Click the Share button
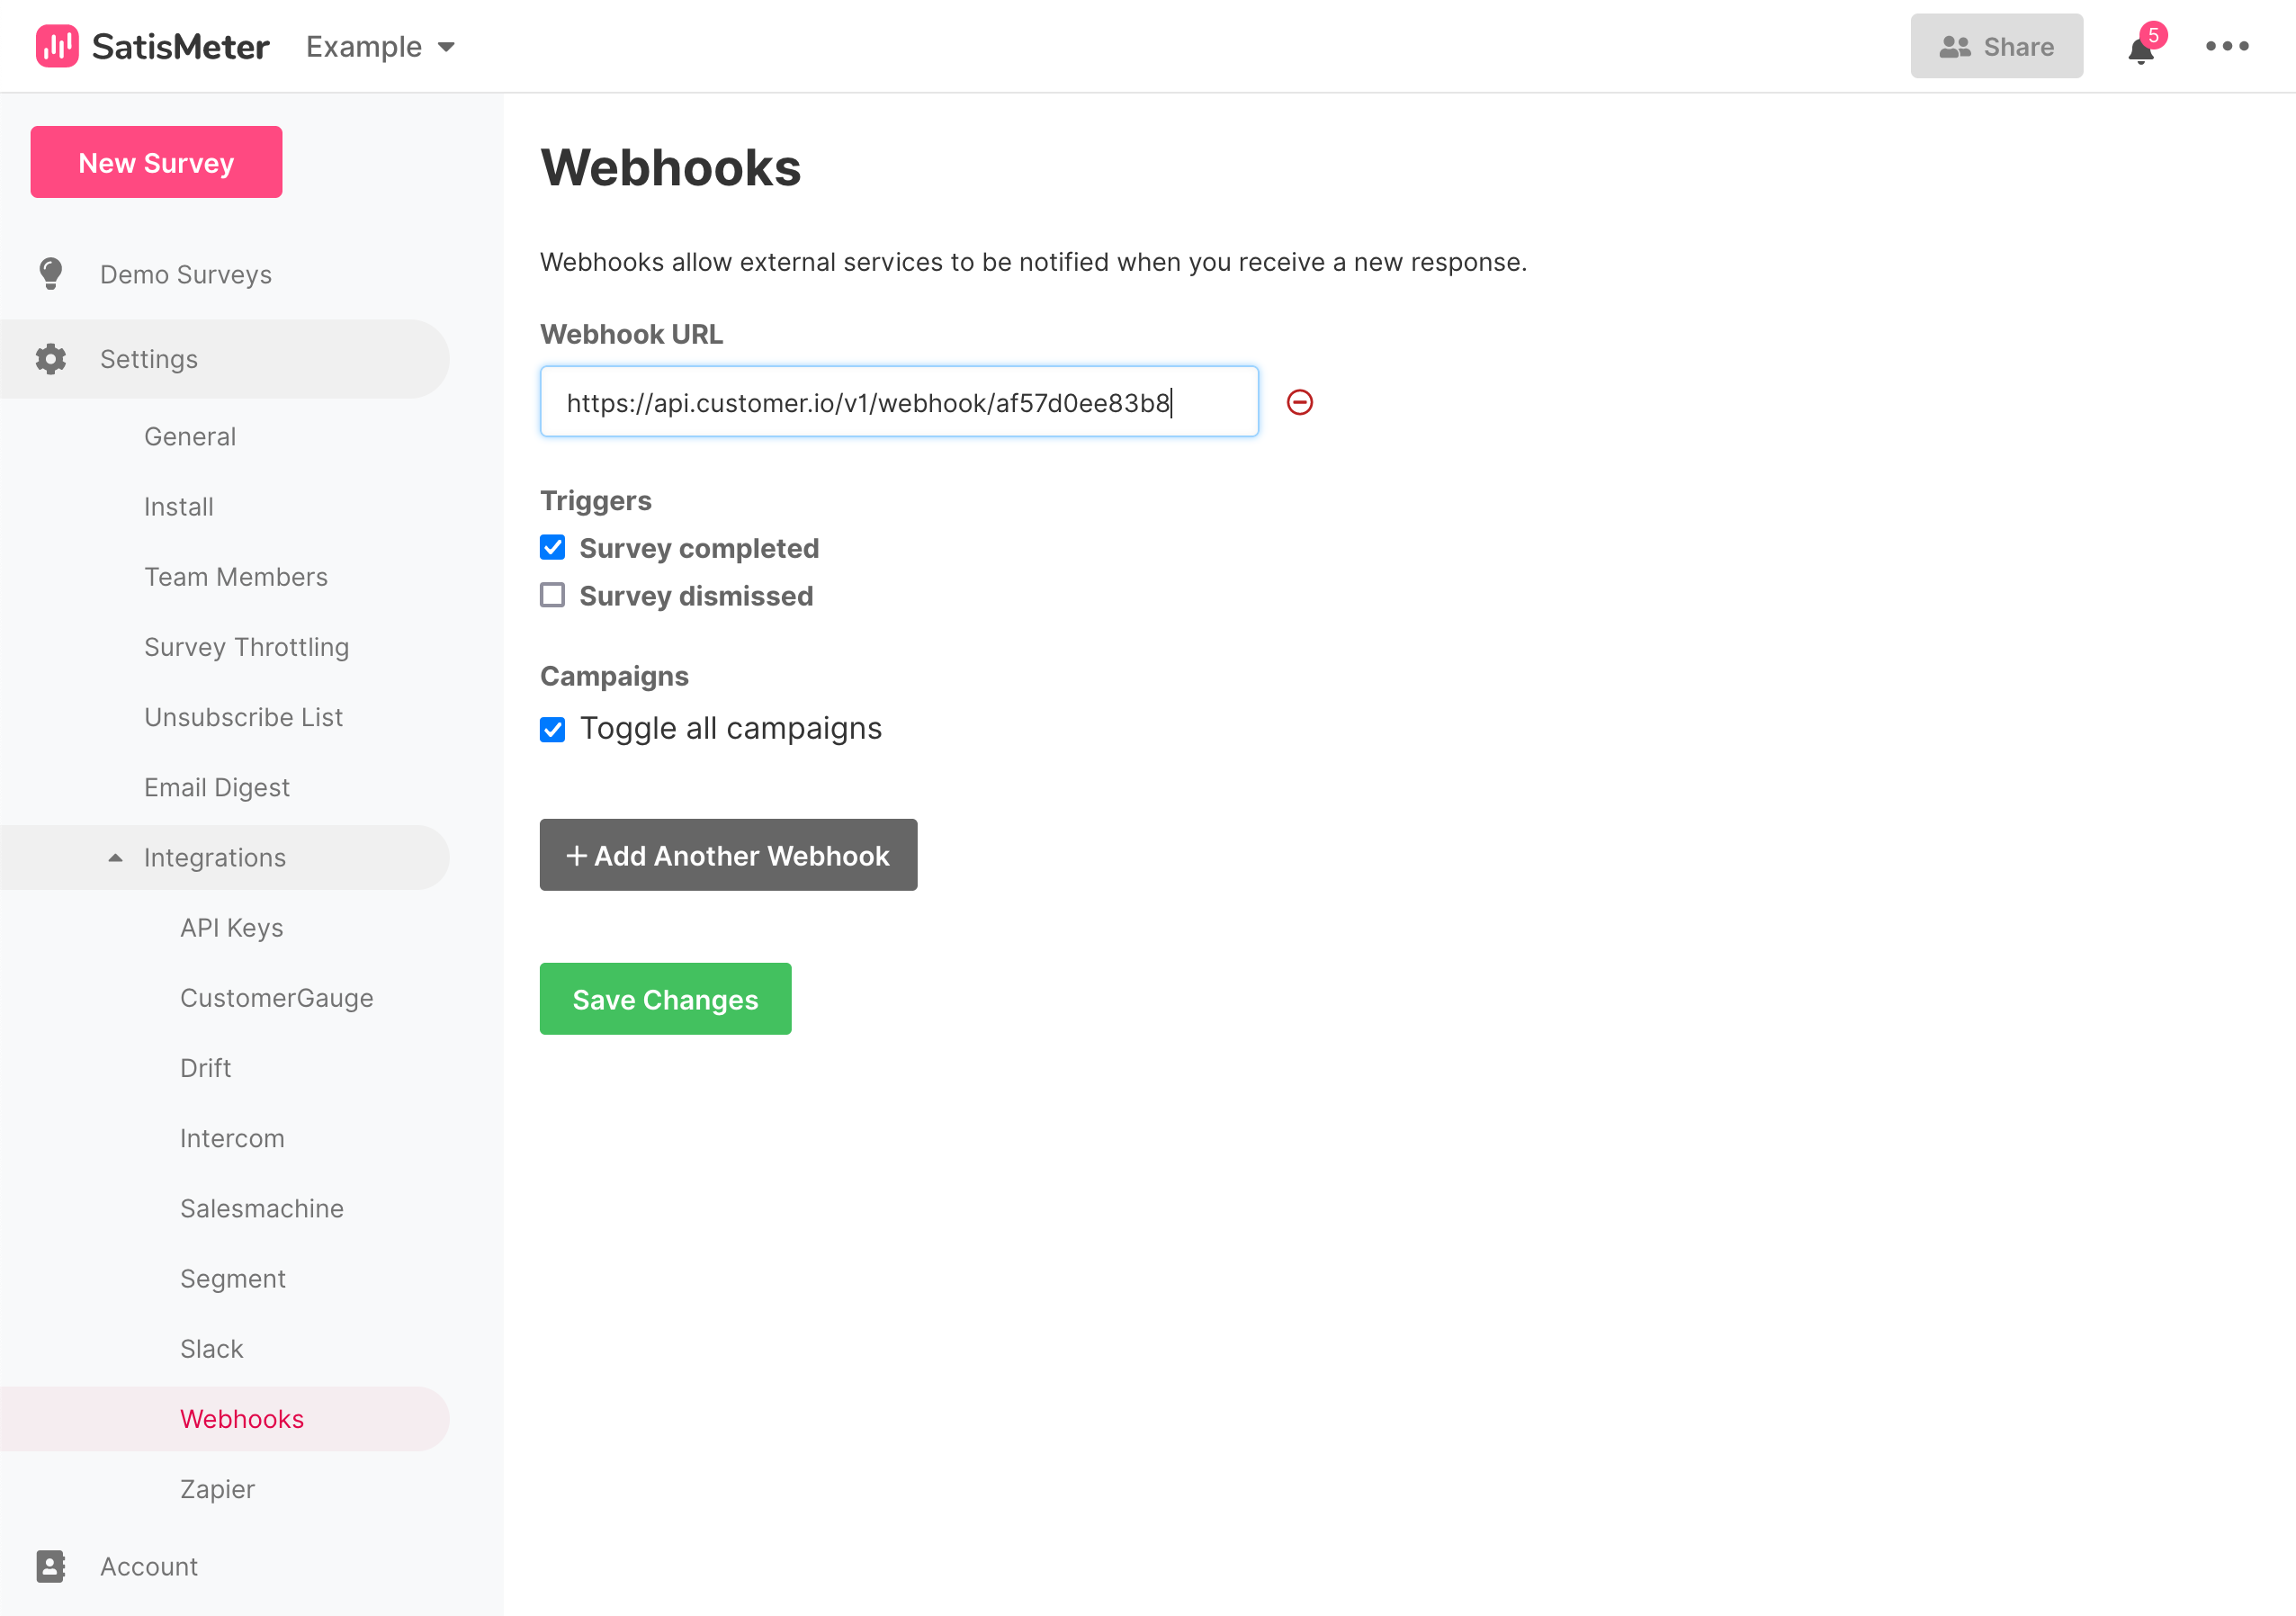This screenshot has width=2296, height=1616. point(1997,46)
